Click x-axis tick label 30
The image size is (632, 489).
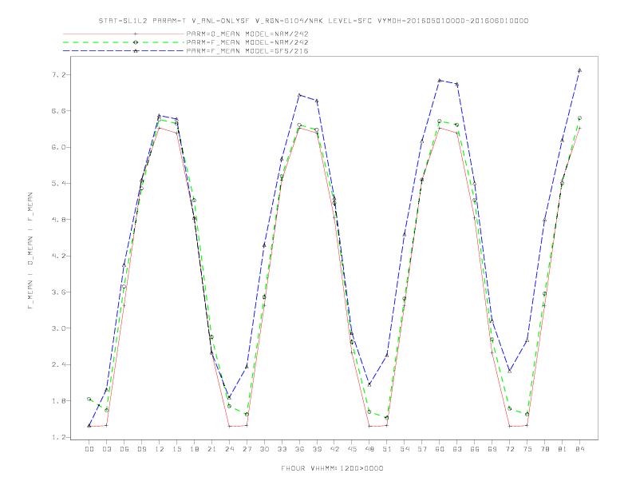(x=264, y=449)
